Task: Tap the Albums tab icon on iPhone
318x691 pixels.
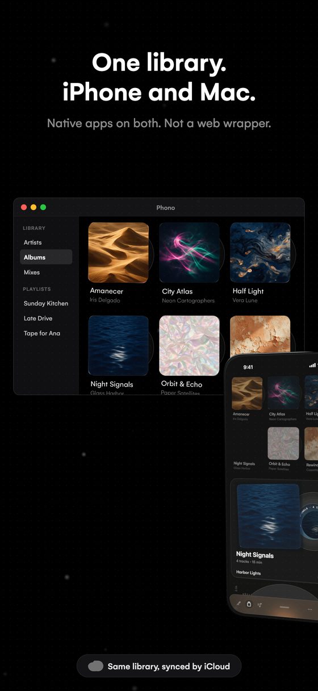Action: tap(249, 604)
